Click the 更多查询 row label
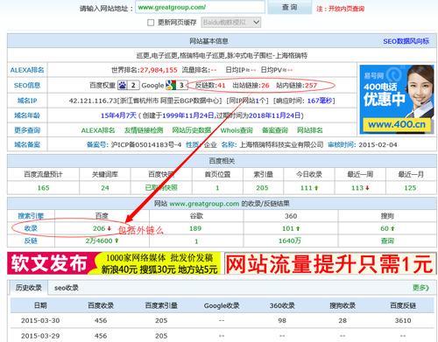This screenshot has width=438, height=342. [27, 130]
